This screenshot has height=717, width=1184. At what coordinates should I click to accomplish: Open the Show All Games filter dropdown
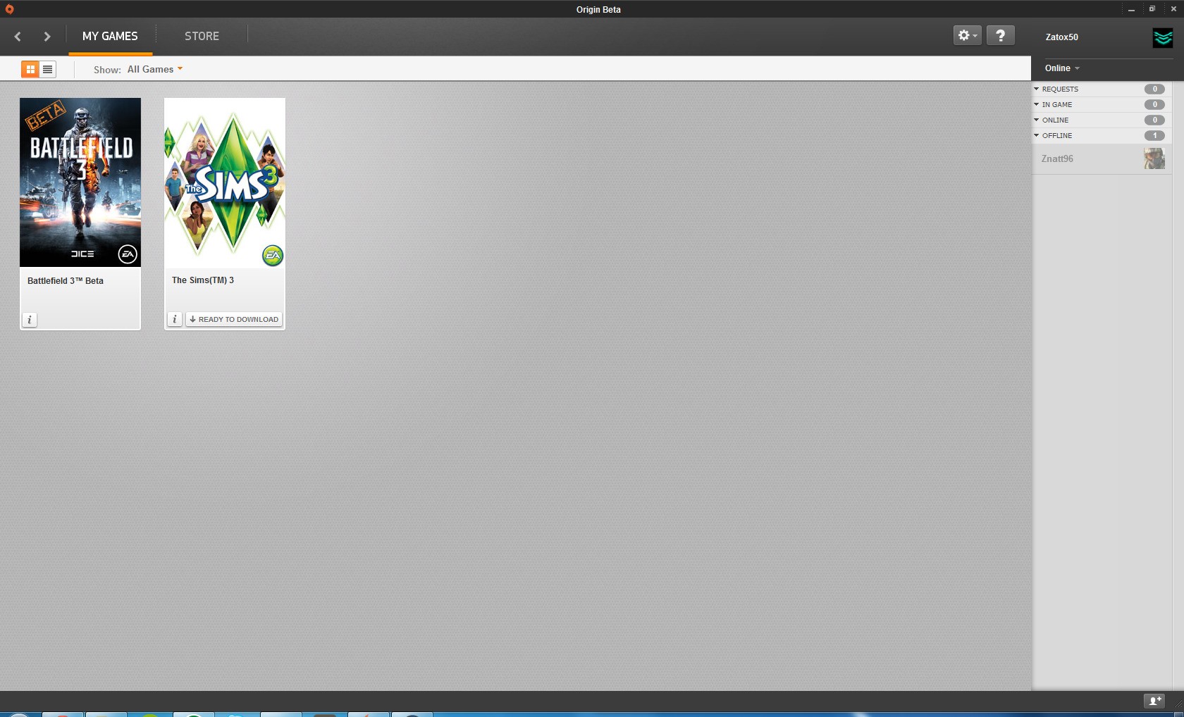tap(155, 69)
